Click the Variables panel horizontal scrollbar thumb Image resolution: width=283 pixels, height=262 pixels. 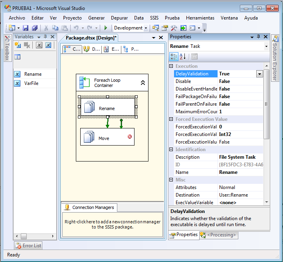[24, 236]
